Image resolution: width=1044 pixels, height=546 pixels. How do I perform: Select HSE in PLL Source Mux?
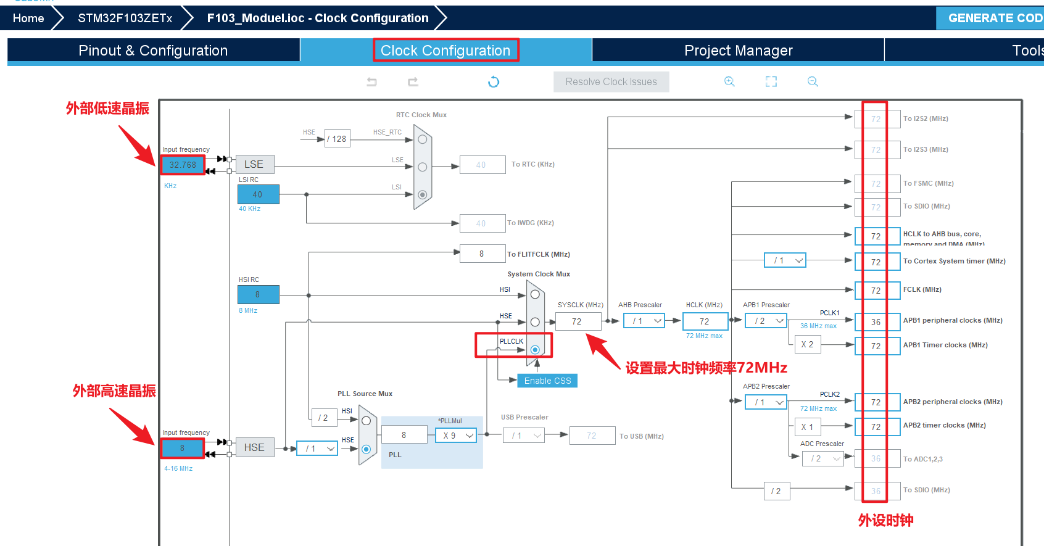(366, 449)
